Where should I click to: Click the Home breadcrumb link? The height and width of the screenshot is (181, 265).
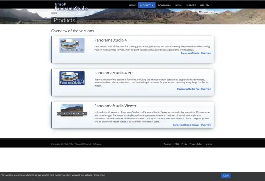pyautogui.click(x=54, y=13)
